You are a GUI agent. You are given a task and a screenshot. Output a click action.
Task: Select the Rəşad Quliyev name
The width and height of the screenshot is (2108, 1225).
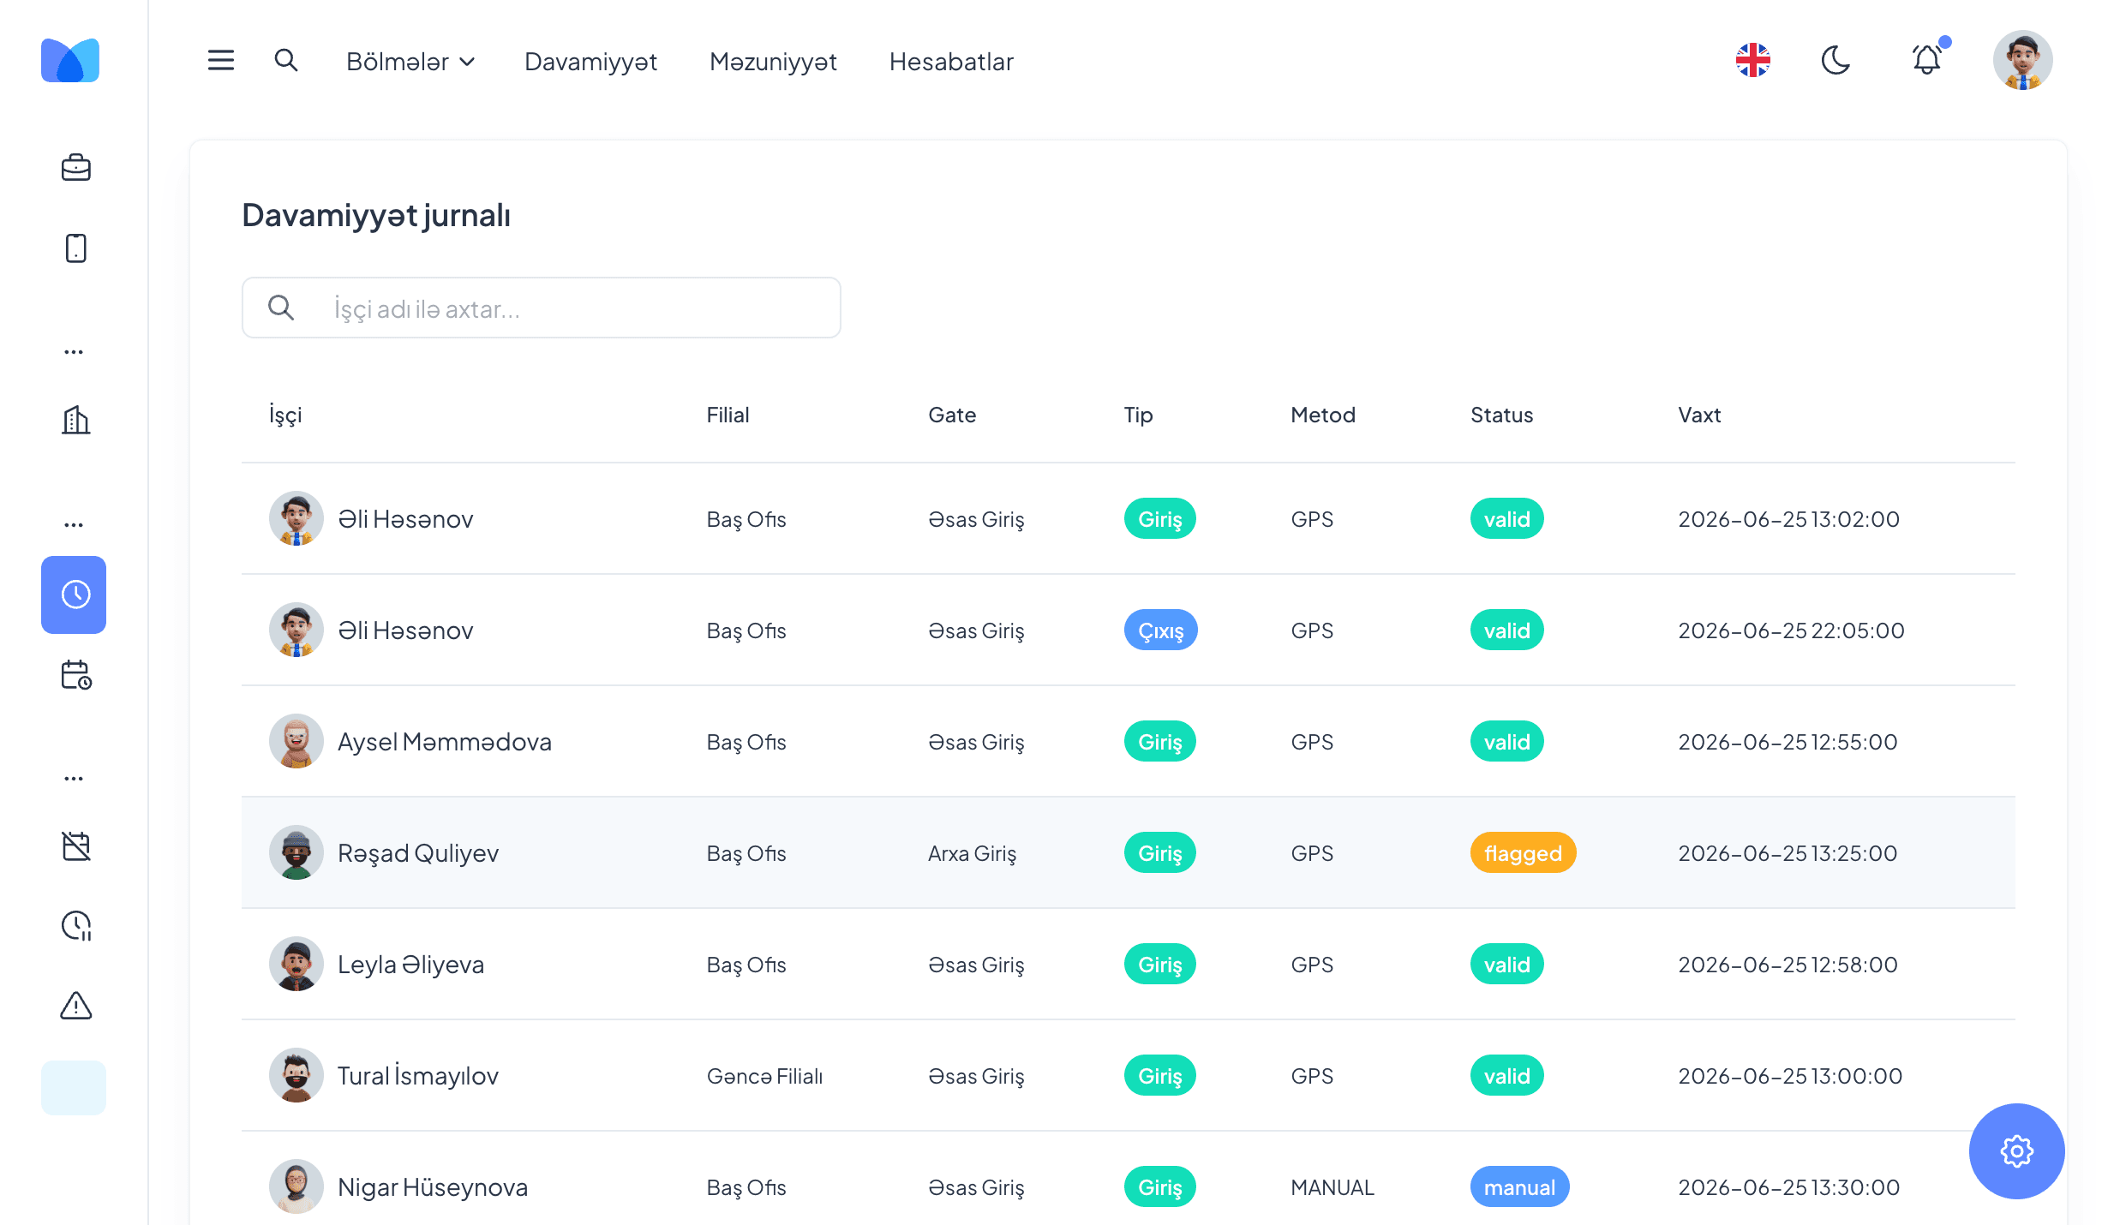(418, 853)
